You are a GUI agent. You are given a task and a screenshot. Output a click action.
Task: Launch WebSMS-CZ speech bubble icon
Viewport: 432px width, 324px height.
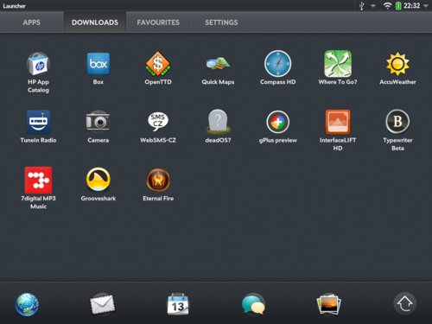pyautogui.click(x=158, y=122)
